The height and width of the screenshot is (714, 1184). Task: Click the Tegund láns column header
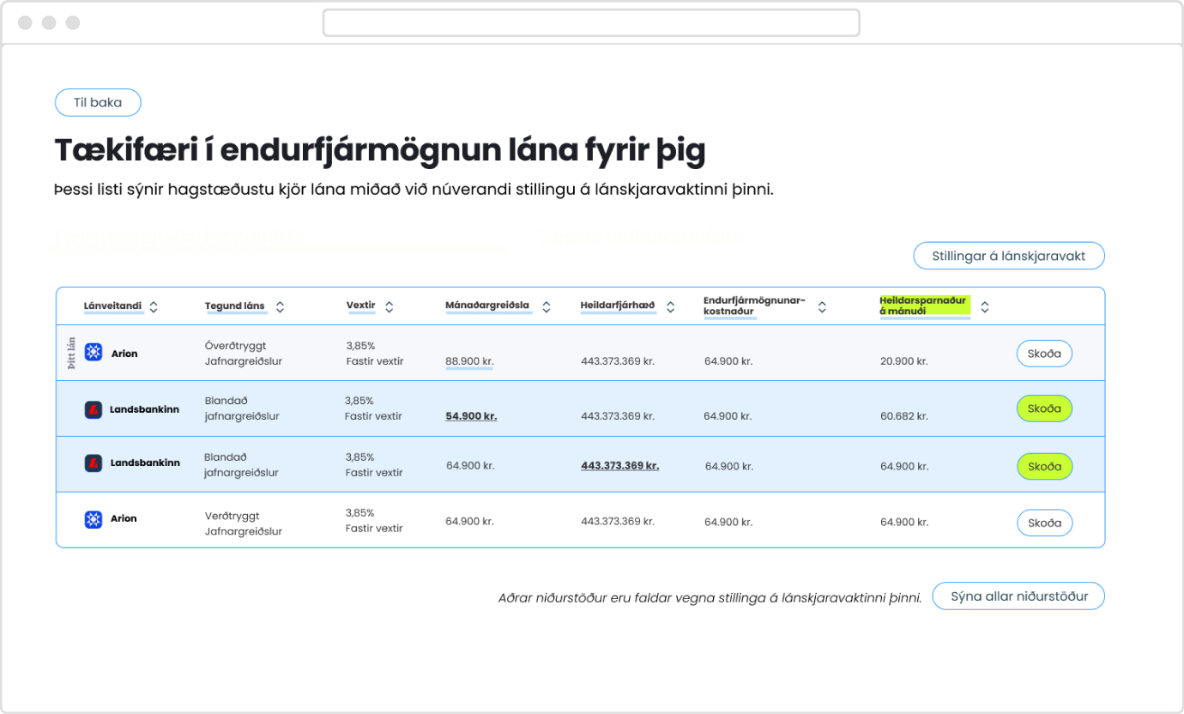pos(235,306)
